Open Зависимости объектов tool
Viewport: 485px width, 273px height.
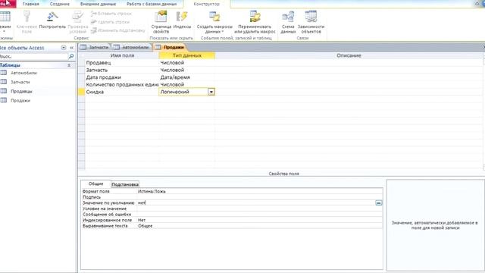(311, 22)
